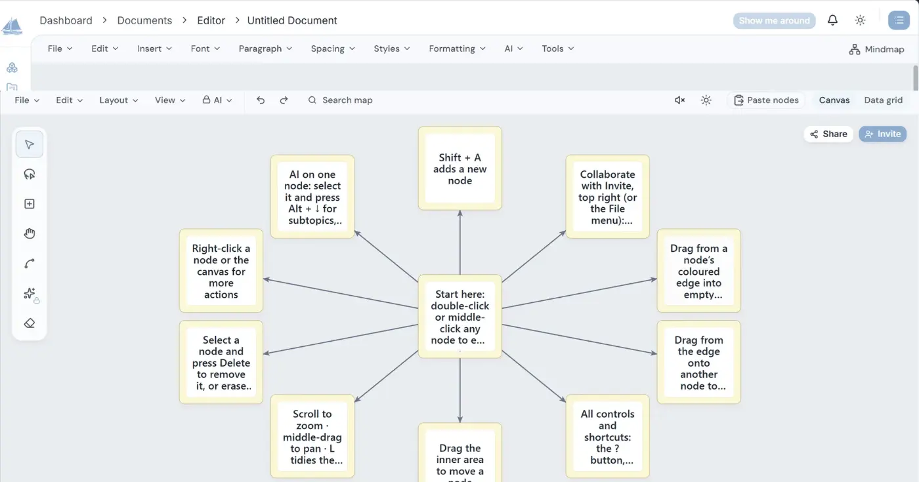Switch to Canvas view

pyautogui.click(x=834, y=100)
